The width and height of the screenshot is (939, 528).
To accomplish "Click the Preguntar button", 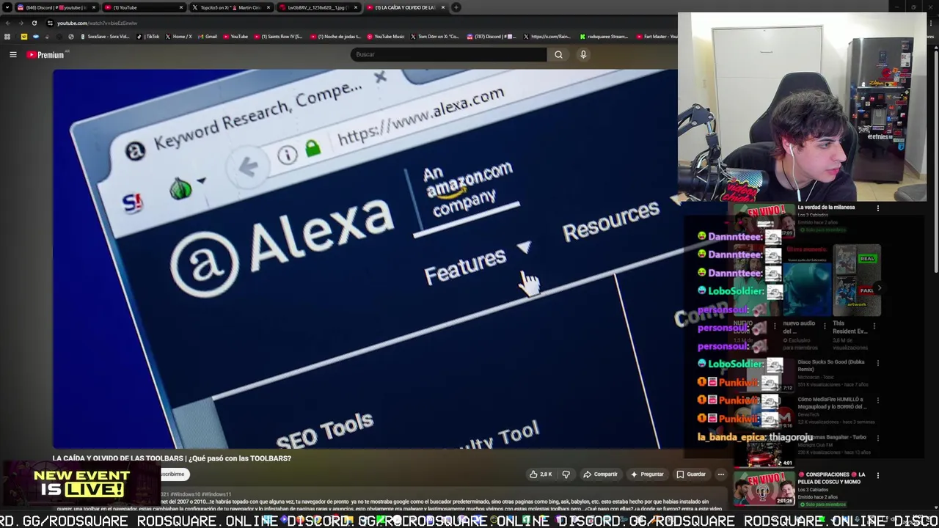I will [x=647, y=474].
